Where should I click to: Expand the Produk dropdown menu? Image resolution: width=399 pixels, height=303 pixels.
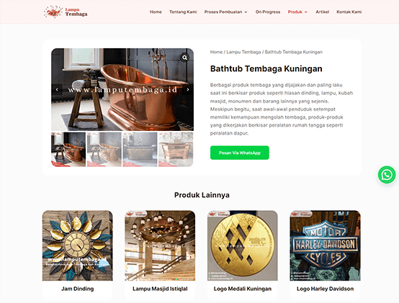coord(297,12)
